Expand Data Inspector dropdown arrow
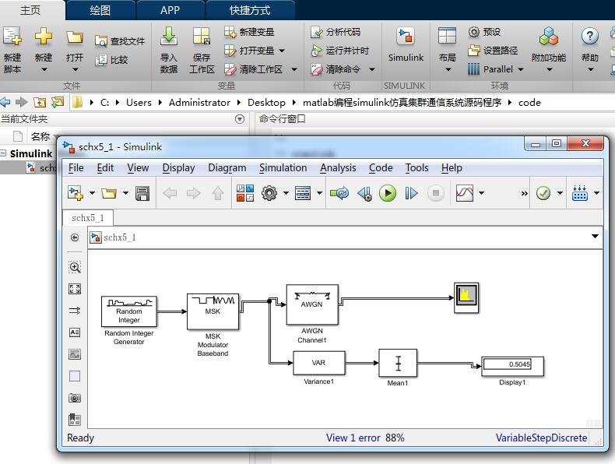The width and height of the screenshot is (615, 464). coord(481,193)
